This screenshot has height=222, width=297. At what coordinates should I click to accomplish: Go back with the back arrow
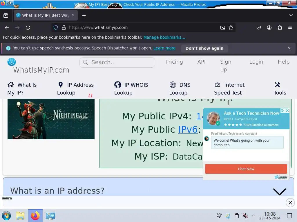(x=7, y=28)
